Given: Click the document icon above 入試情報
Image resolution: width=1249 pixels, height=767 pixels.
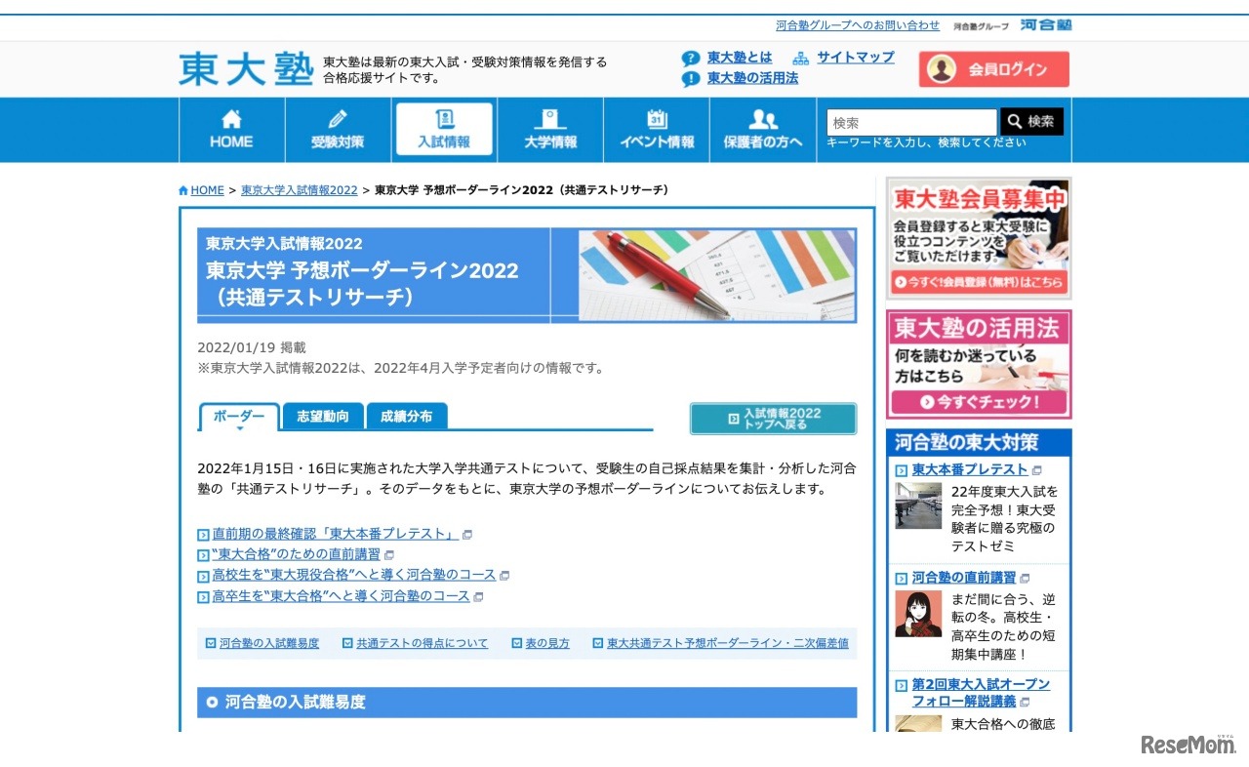Looking at the screenshot, I should click(x=444, y=119).
